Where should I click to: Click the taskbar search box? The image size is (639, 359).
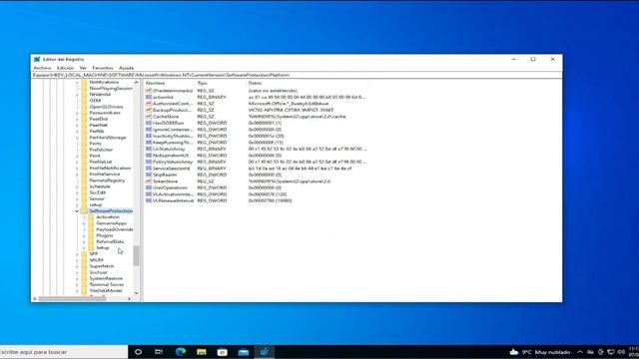click(64, 352)
